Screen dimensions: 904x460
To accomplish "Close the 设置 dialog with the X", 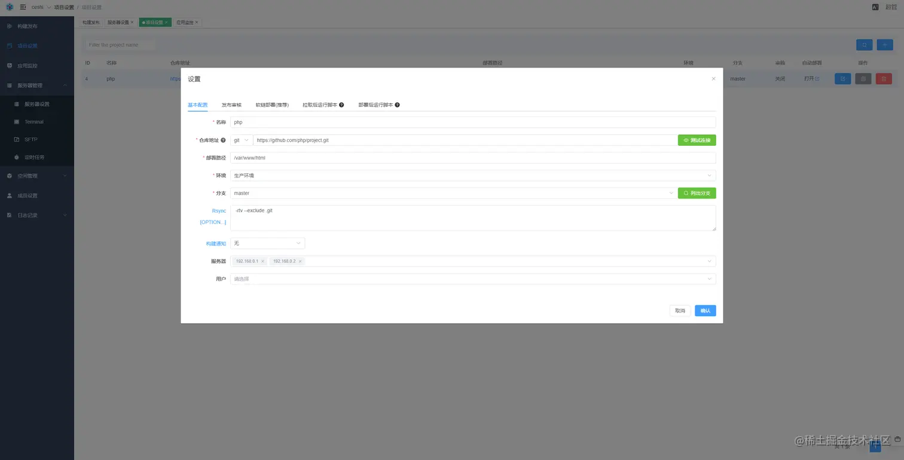I will [x=713, y=79].
